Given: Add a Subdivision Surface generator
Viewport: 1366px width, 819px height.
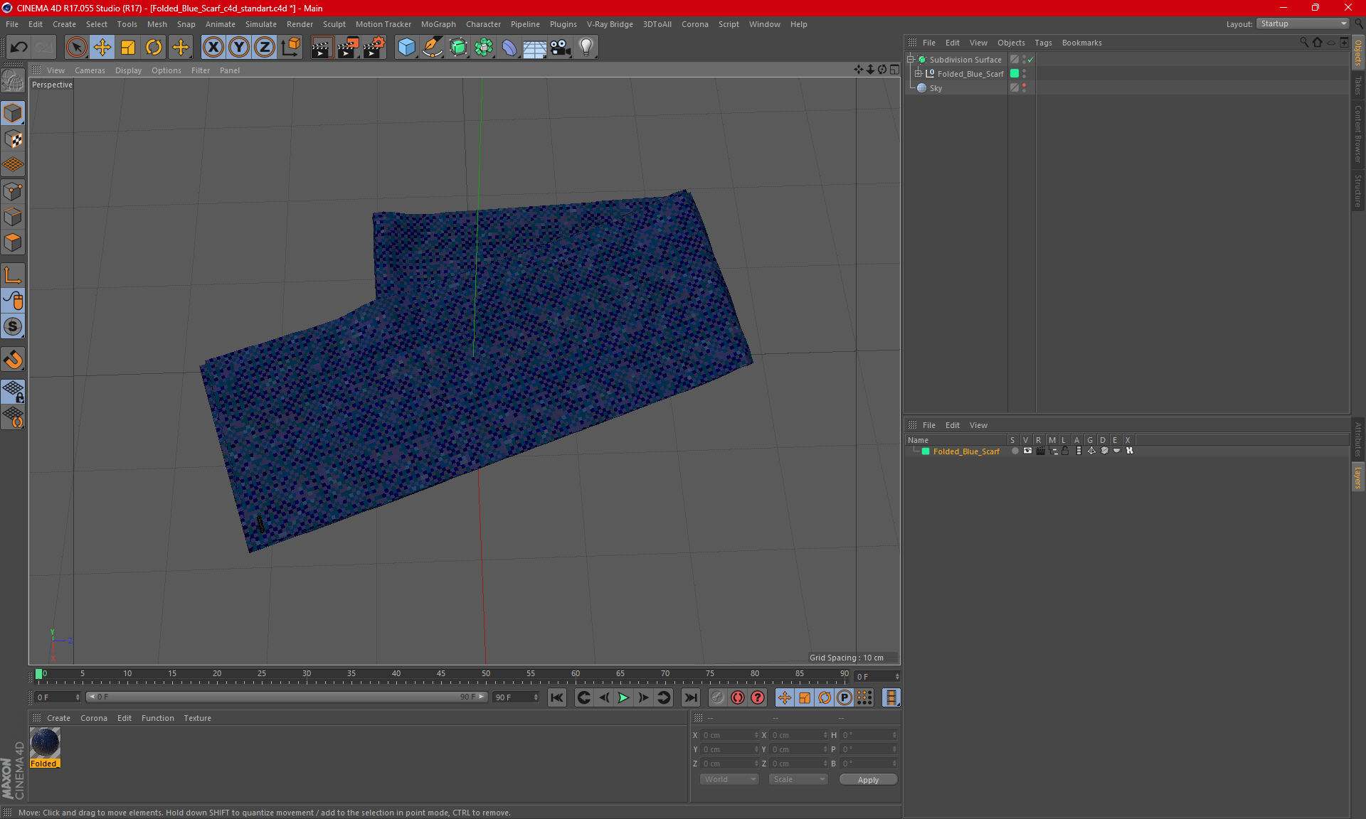Looking at the screenshot, I should pos(458,47).
